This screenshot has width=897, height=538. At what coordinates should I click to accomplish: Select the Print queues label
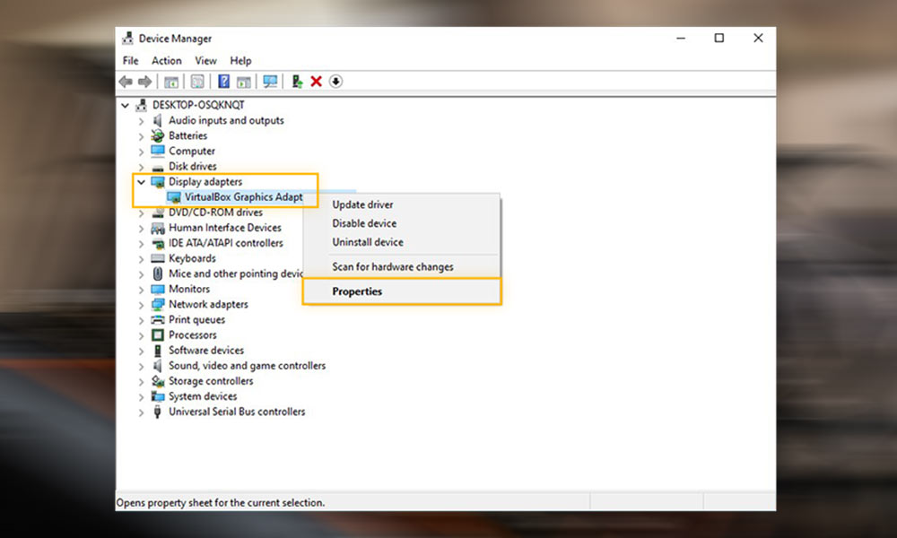pos(196,320)
